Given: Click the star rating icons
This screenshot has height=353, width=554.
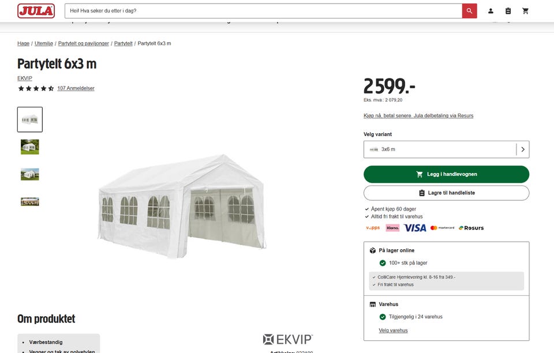Looking at the screenshot, I should click(36, 88).
